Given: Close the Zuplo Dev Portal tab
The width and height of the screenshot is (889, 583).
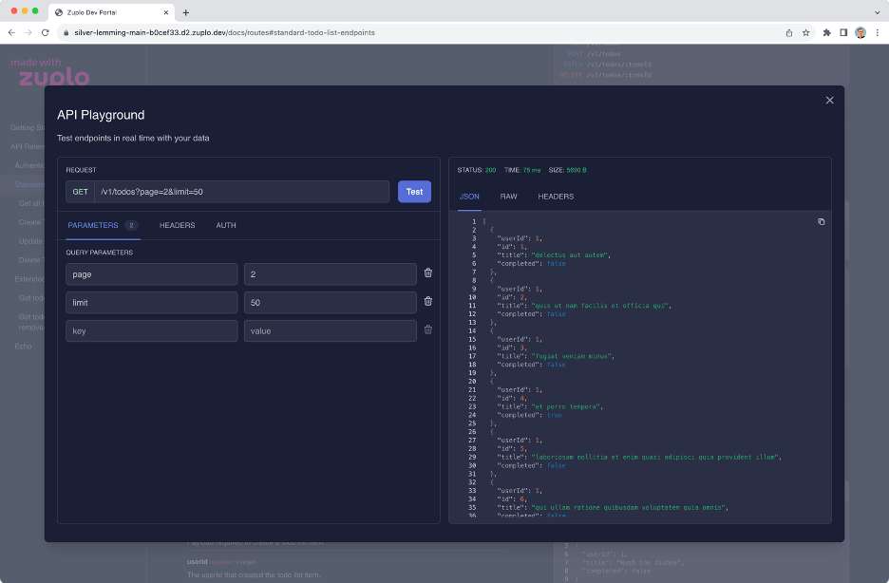Looking at the screenshot, I should click(x=166, y=12).
